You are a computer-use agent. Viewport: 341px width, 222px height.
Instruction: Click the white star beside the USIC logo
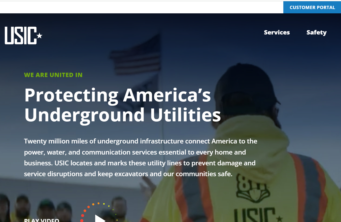tap(40, 36)
